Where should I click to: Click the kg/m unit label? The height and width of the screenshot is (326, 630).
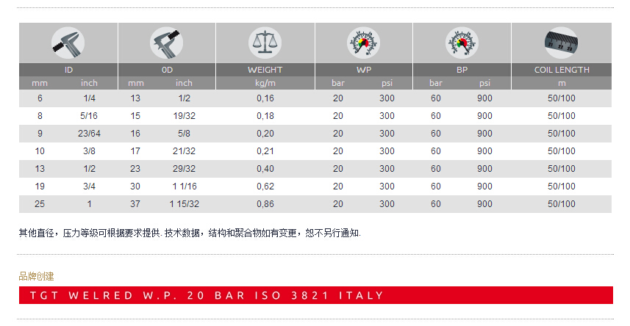[265, 83]
